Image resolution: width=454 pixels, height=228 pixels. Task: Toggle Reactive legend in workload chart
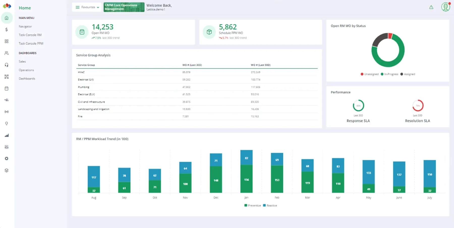270,206
